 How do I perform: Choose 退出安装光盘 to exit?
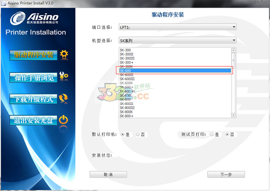[33, 120]
